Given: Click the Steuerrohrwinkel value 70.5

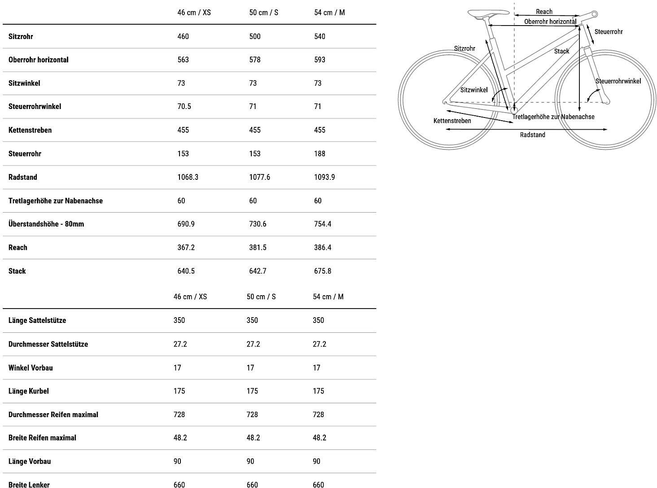Looking at the screenshot, I should pos(184,106).
